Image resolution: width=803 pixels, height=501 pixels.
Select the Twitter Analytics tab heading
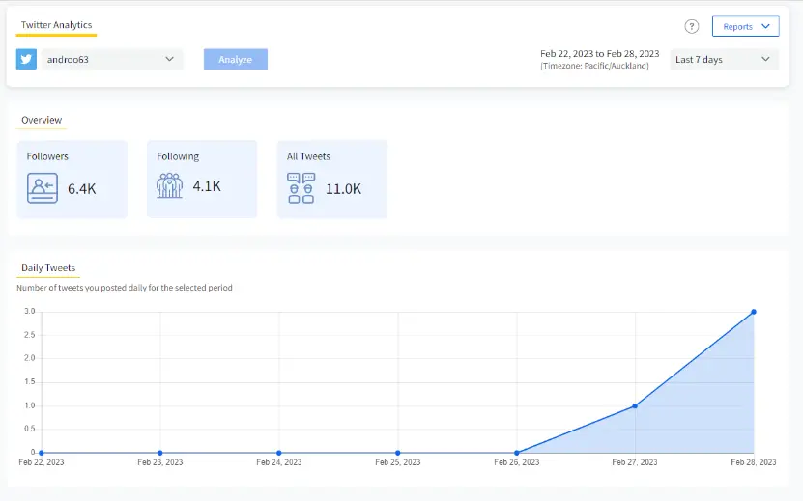tap(56, 25)
